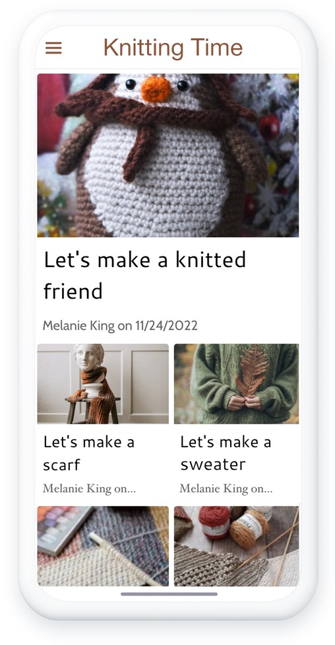Click the statue head in scarf image
Screen dimensions: 335x645
pyautogui.click(x=88, y=356)
